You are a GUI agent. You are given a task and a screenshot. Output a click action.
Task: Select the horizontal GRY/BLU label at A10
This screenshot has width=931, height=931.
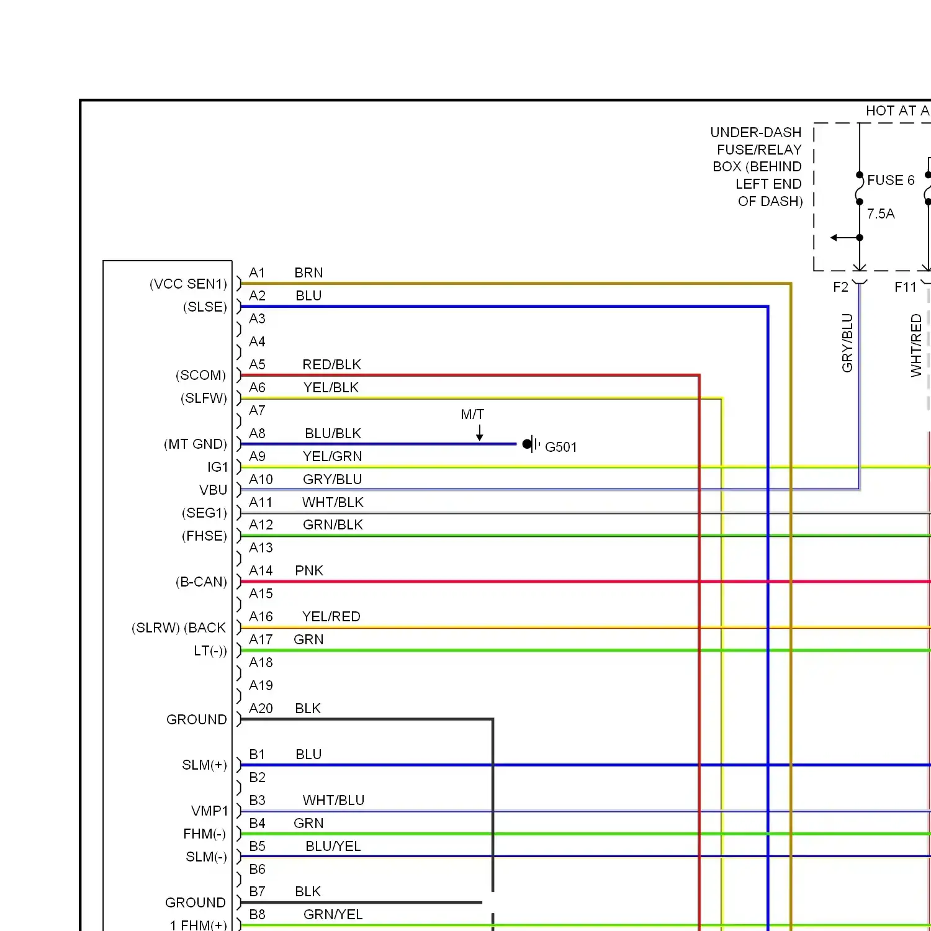pyautogui.click(x=333, y=480)
